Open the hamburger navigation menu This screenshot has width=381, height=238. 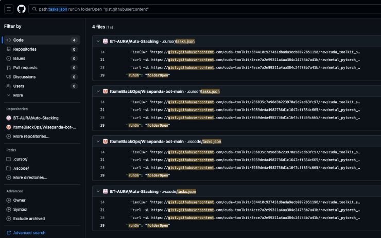point(9,9)
